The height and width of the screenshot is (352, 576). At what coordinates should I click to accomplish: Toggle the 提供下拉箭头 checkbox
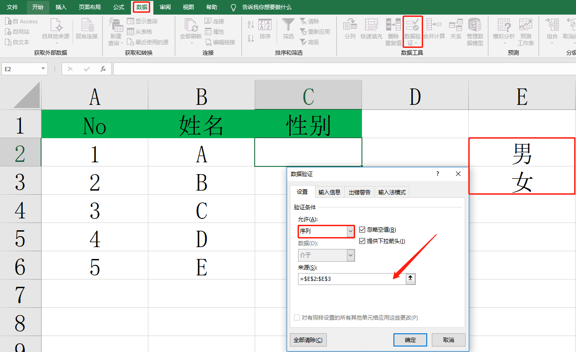pos(363,241)
